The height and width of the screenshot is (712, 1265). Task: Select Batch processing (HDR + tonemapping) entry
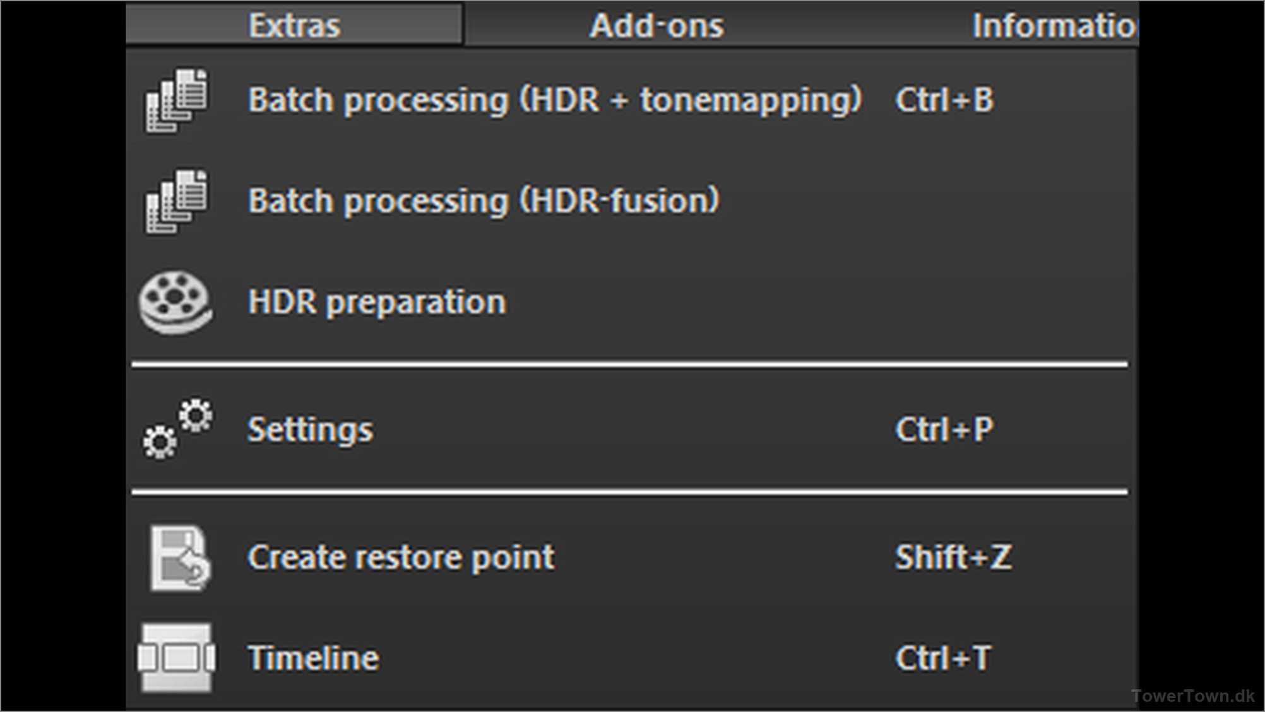(x=554, y=100)
